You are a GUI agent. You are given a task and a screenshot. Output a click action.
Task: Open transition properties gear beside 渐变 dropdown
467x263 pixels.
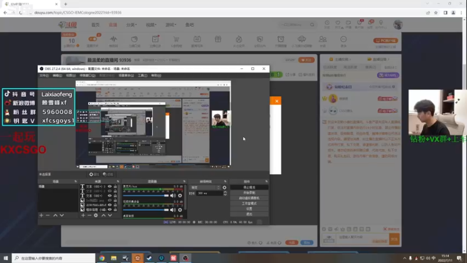(224, 188)
